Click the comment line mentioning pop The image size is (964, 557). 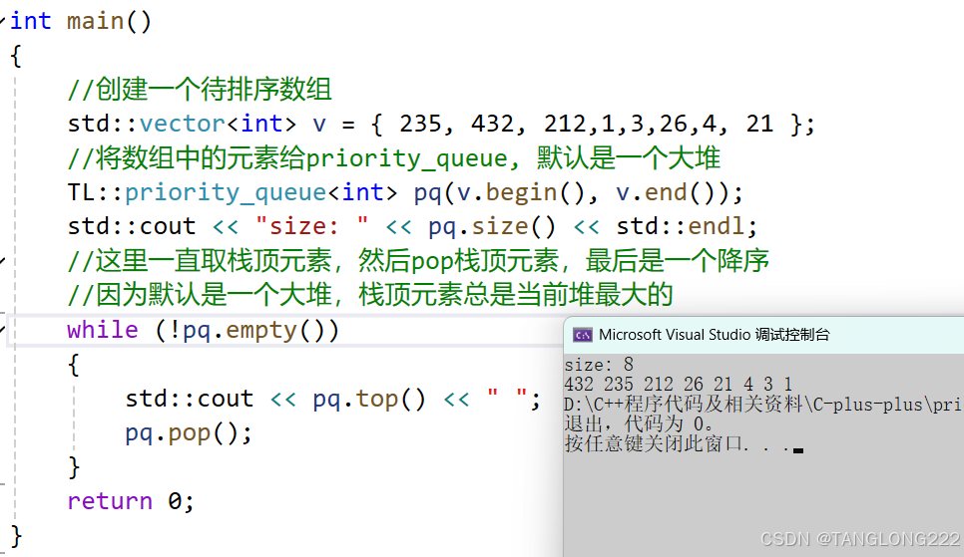418,261
